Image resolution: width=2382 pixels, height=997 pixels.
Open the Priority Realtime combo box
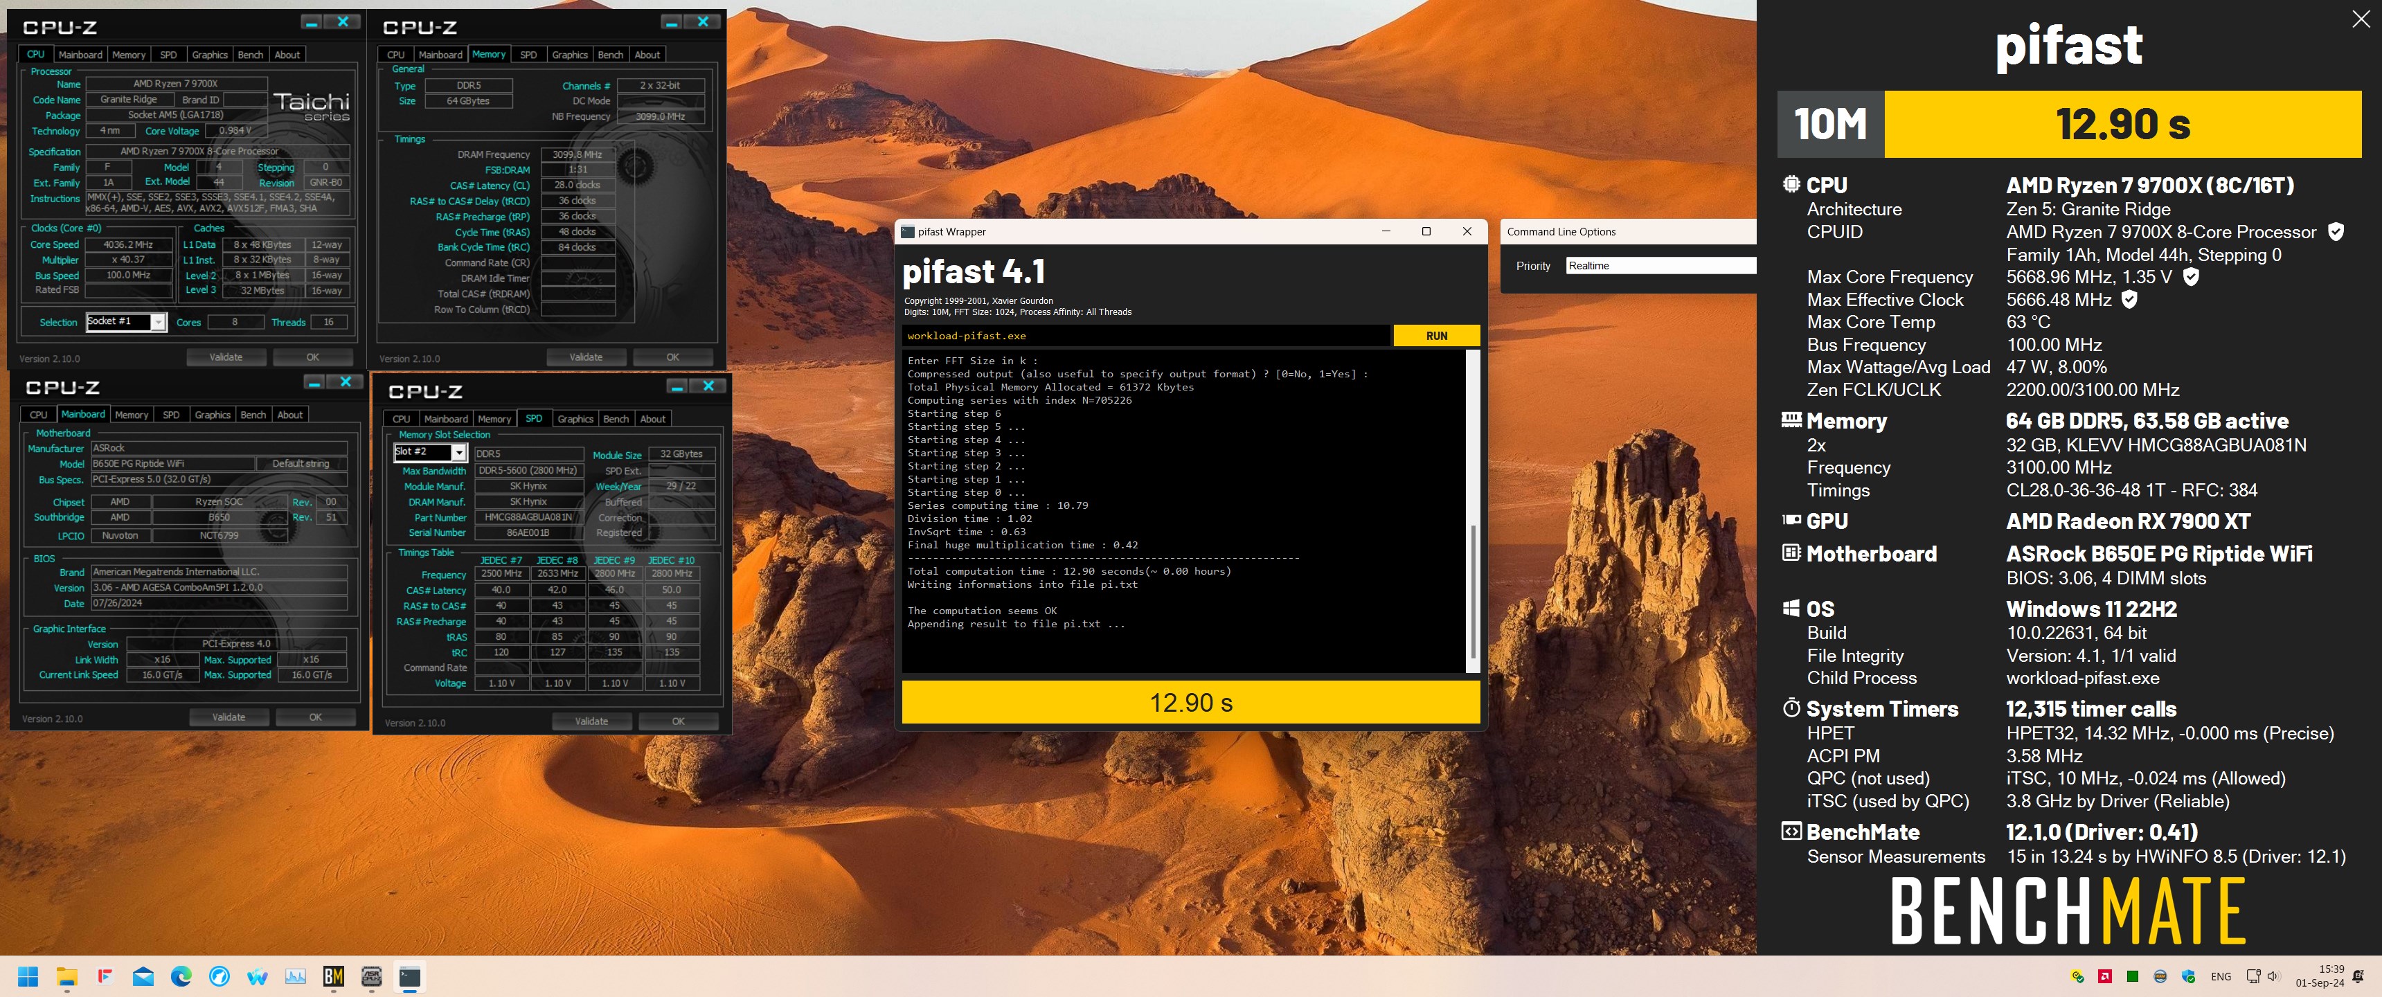coord(1660,265)
